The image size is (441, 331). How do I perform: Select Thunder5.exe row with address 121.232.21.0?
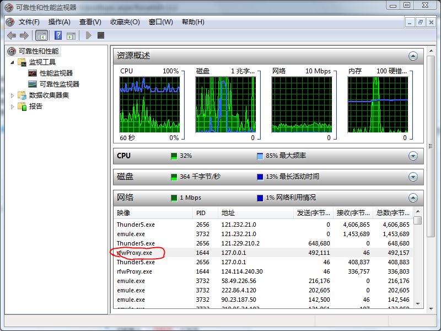click(263, 225)
